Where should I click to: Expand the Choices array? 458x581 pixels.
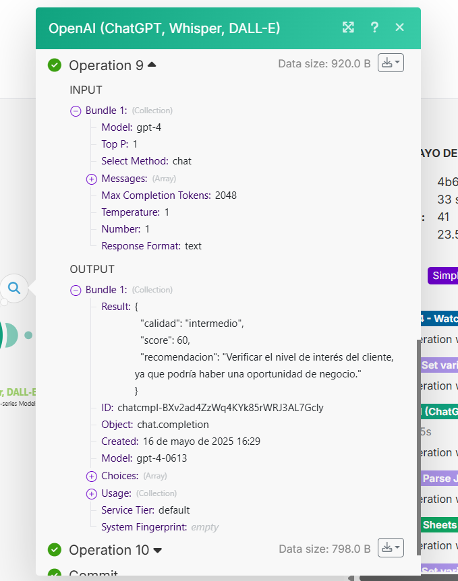pos(91,476)
